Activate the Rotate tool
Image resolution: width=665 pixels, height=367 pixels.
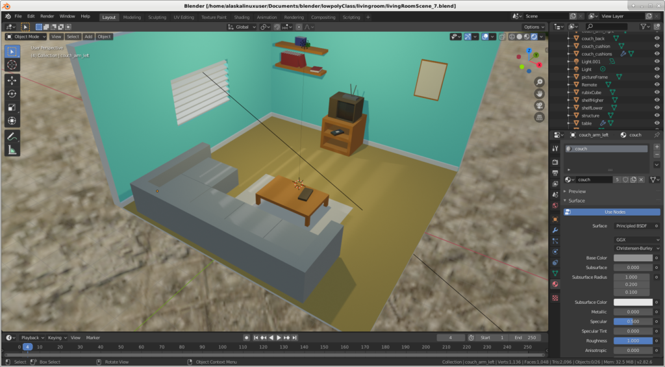[12, 94]
